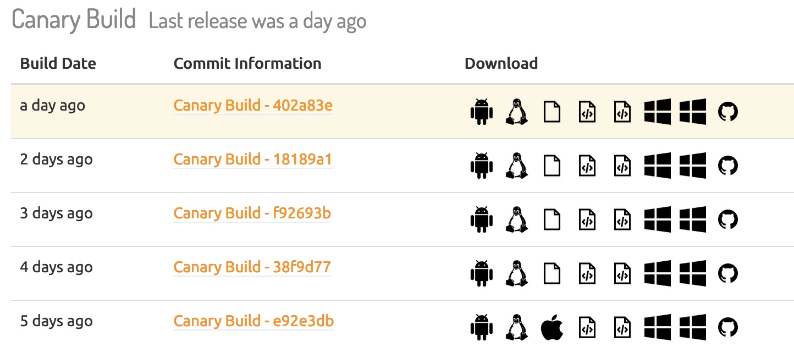Download Linux build for commit 18189a1
794x363 pixels.
pyautogui.click(x=516, y=166)
